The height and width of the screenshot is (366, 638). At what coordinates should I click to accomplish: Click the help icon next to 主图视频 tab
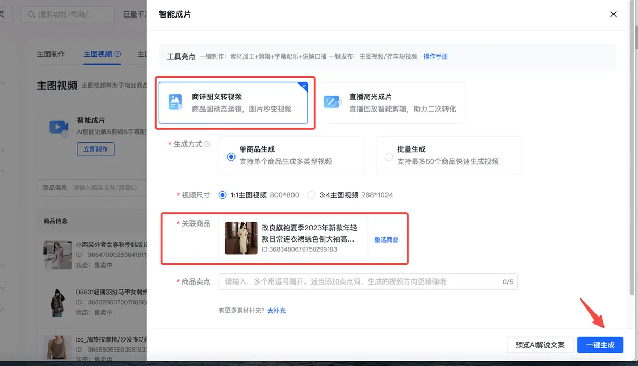(117, 54)
